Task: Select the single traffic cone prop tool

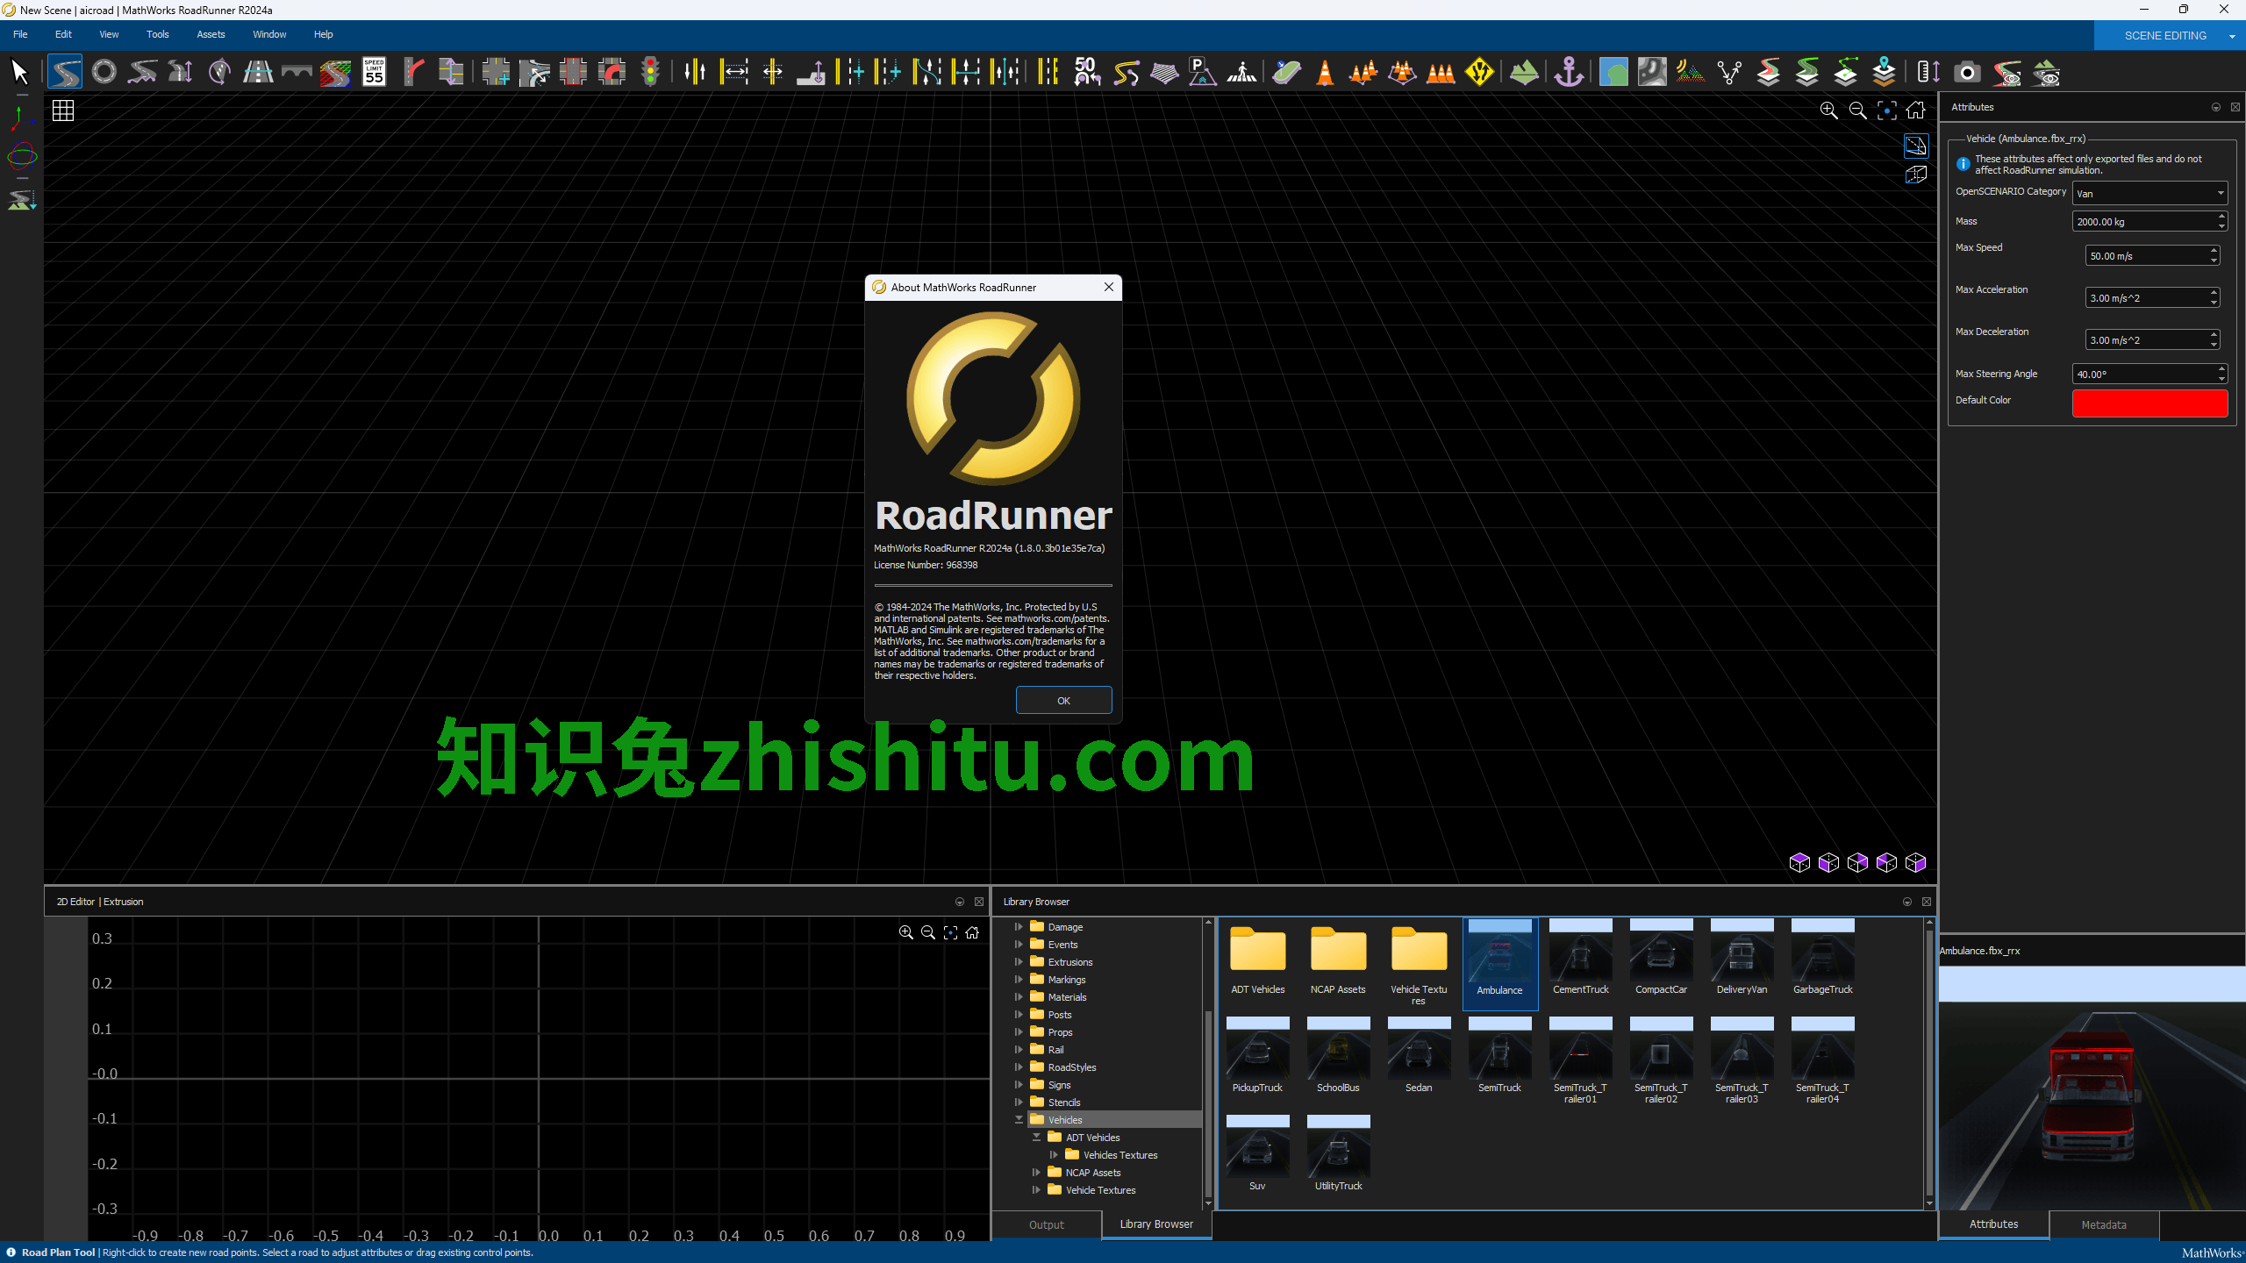Action: 1325,72
